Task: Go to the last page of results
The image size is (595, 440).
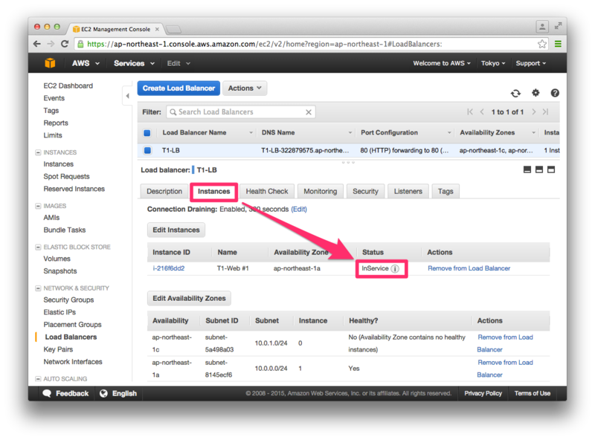Action: (545, 112)
